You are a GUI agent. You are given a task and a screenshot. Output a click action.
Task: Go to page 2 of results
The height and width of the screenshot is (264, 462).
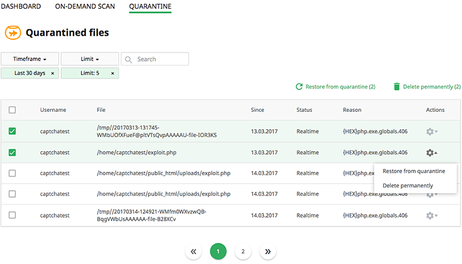point(243,251)
